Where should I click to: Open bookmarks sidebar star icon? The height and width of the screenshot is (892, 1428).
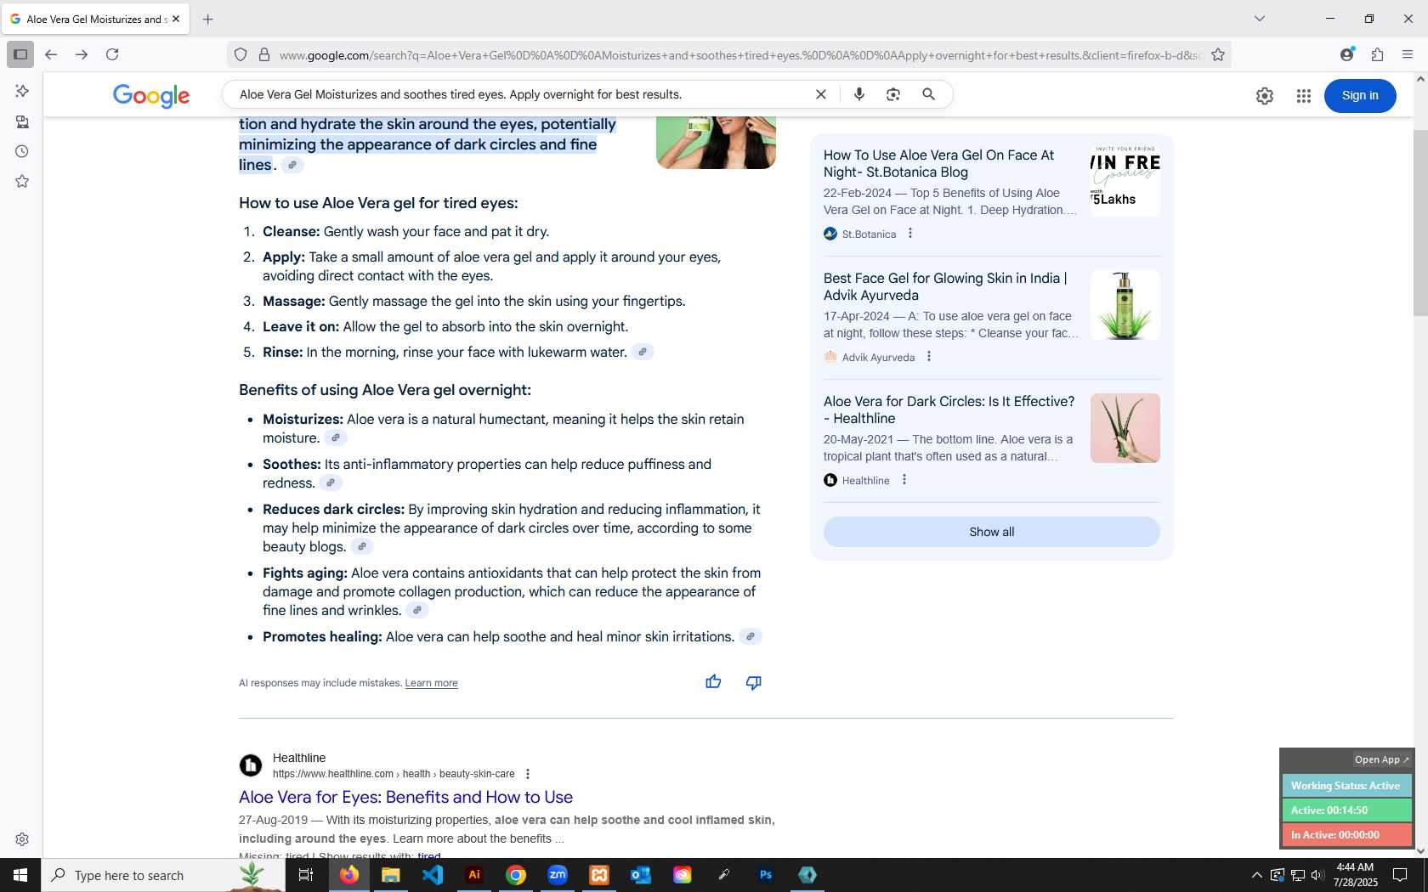coord(22,181)
